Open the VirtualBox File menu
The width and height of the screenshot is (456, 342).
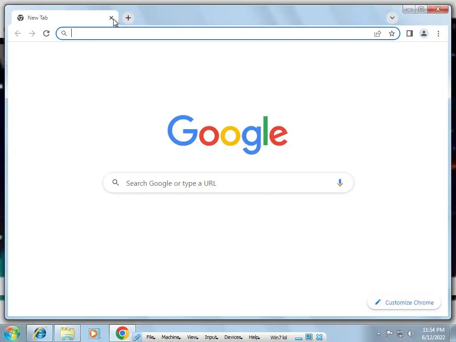coord(151,338)
